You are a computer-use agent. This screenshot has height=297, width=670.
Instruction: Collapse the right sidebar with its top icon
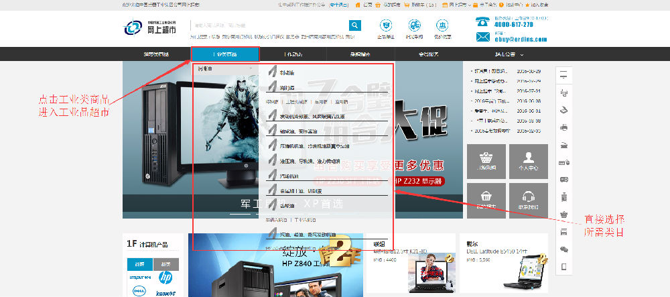pos(563,75)
